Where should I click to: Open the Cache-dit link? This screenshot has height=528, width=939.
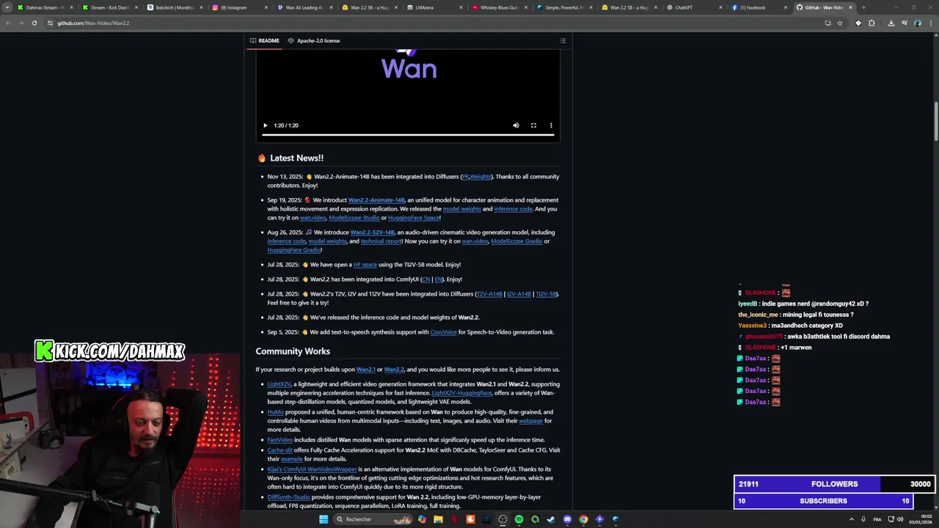click(279, 450)
